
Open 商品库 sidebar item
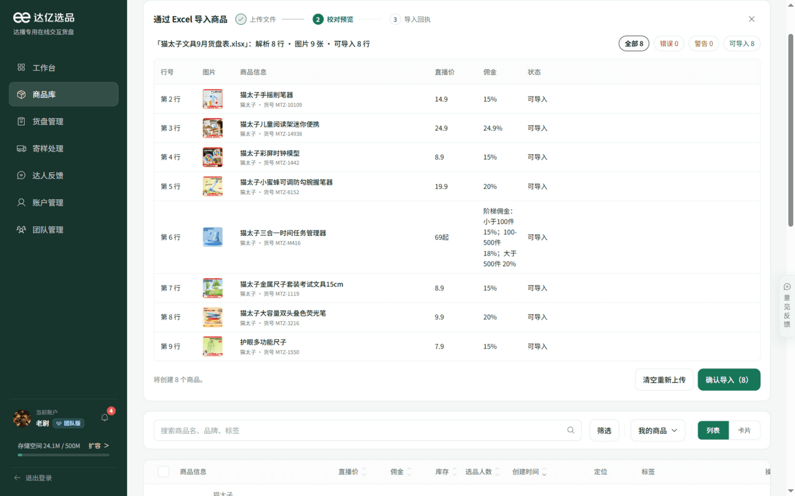(x=63, y=94)
